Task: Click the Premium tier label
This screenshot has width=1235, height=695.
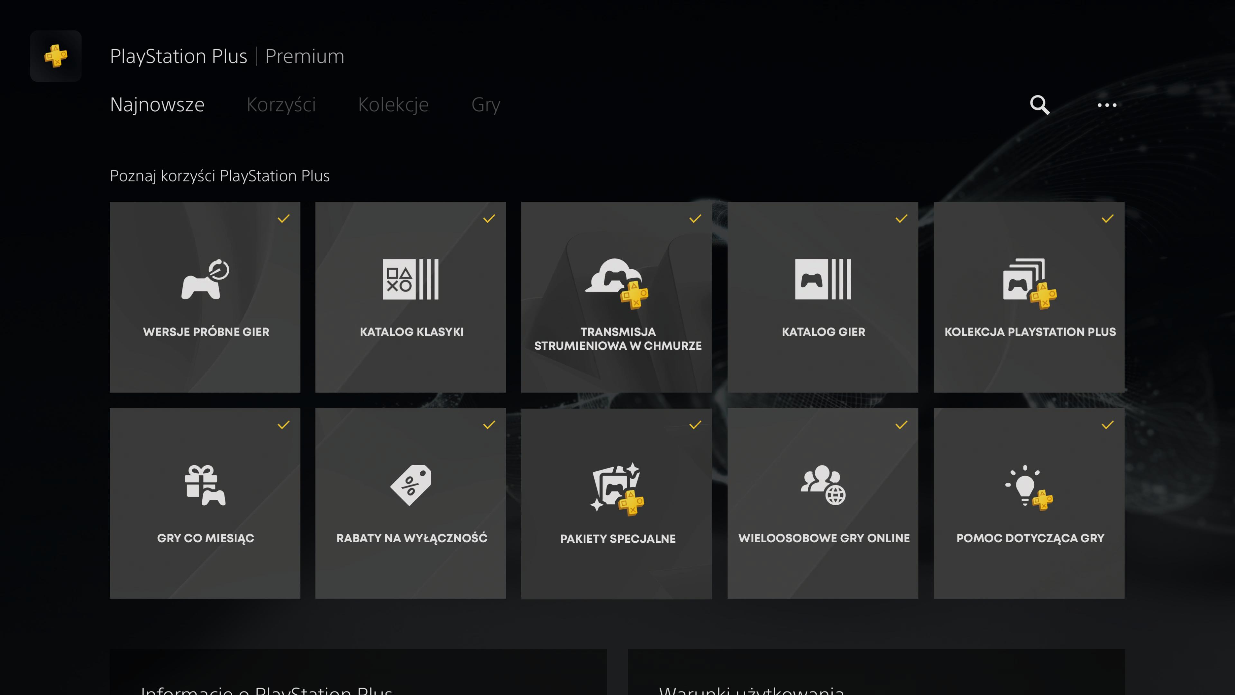Action: coord(305,56)
